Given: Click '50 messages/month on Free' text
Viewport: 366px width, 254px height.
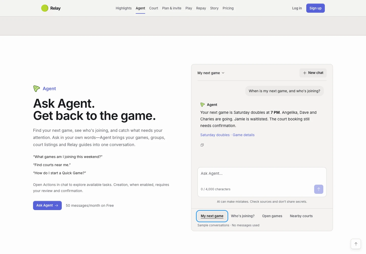Looking at the screenshot, I should coord(90,205).
